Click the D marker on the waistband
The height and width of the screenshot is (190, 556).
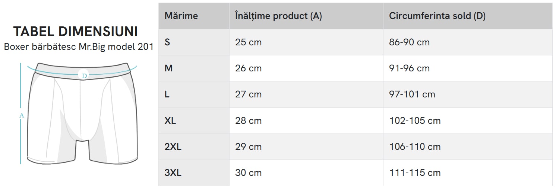(x=84, y=75)
